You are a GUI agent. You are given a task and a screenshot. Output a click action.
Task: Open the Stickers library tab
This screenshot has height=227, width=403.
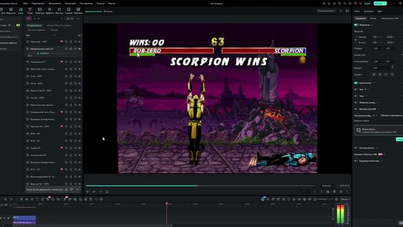(x=69, y=11)
